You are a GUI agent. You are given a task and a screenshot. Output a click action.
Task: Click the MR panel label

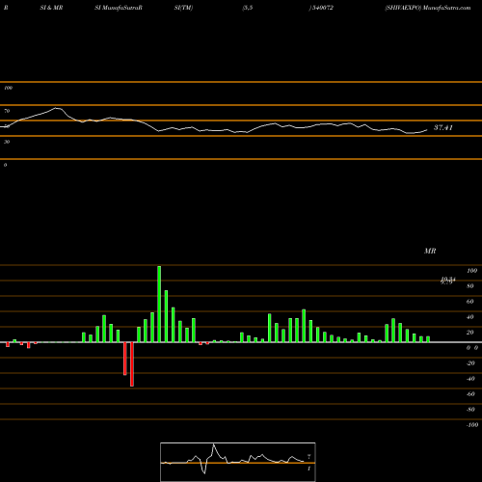point(430,251)
